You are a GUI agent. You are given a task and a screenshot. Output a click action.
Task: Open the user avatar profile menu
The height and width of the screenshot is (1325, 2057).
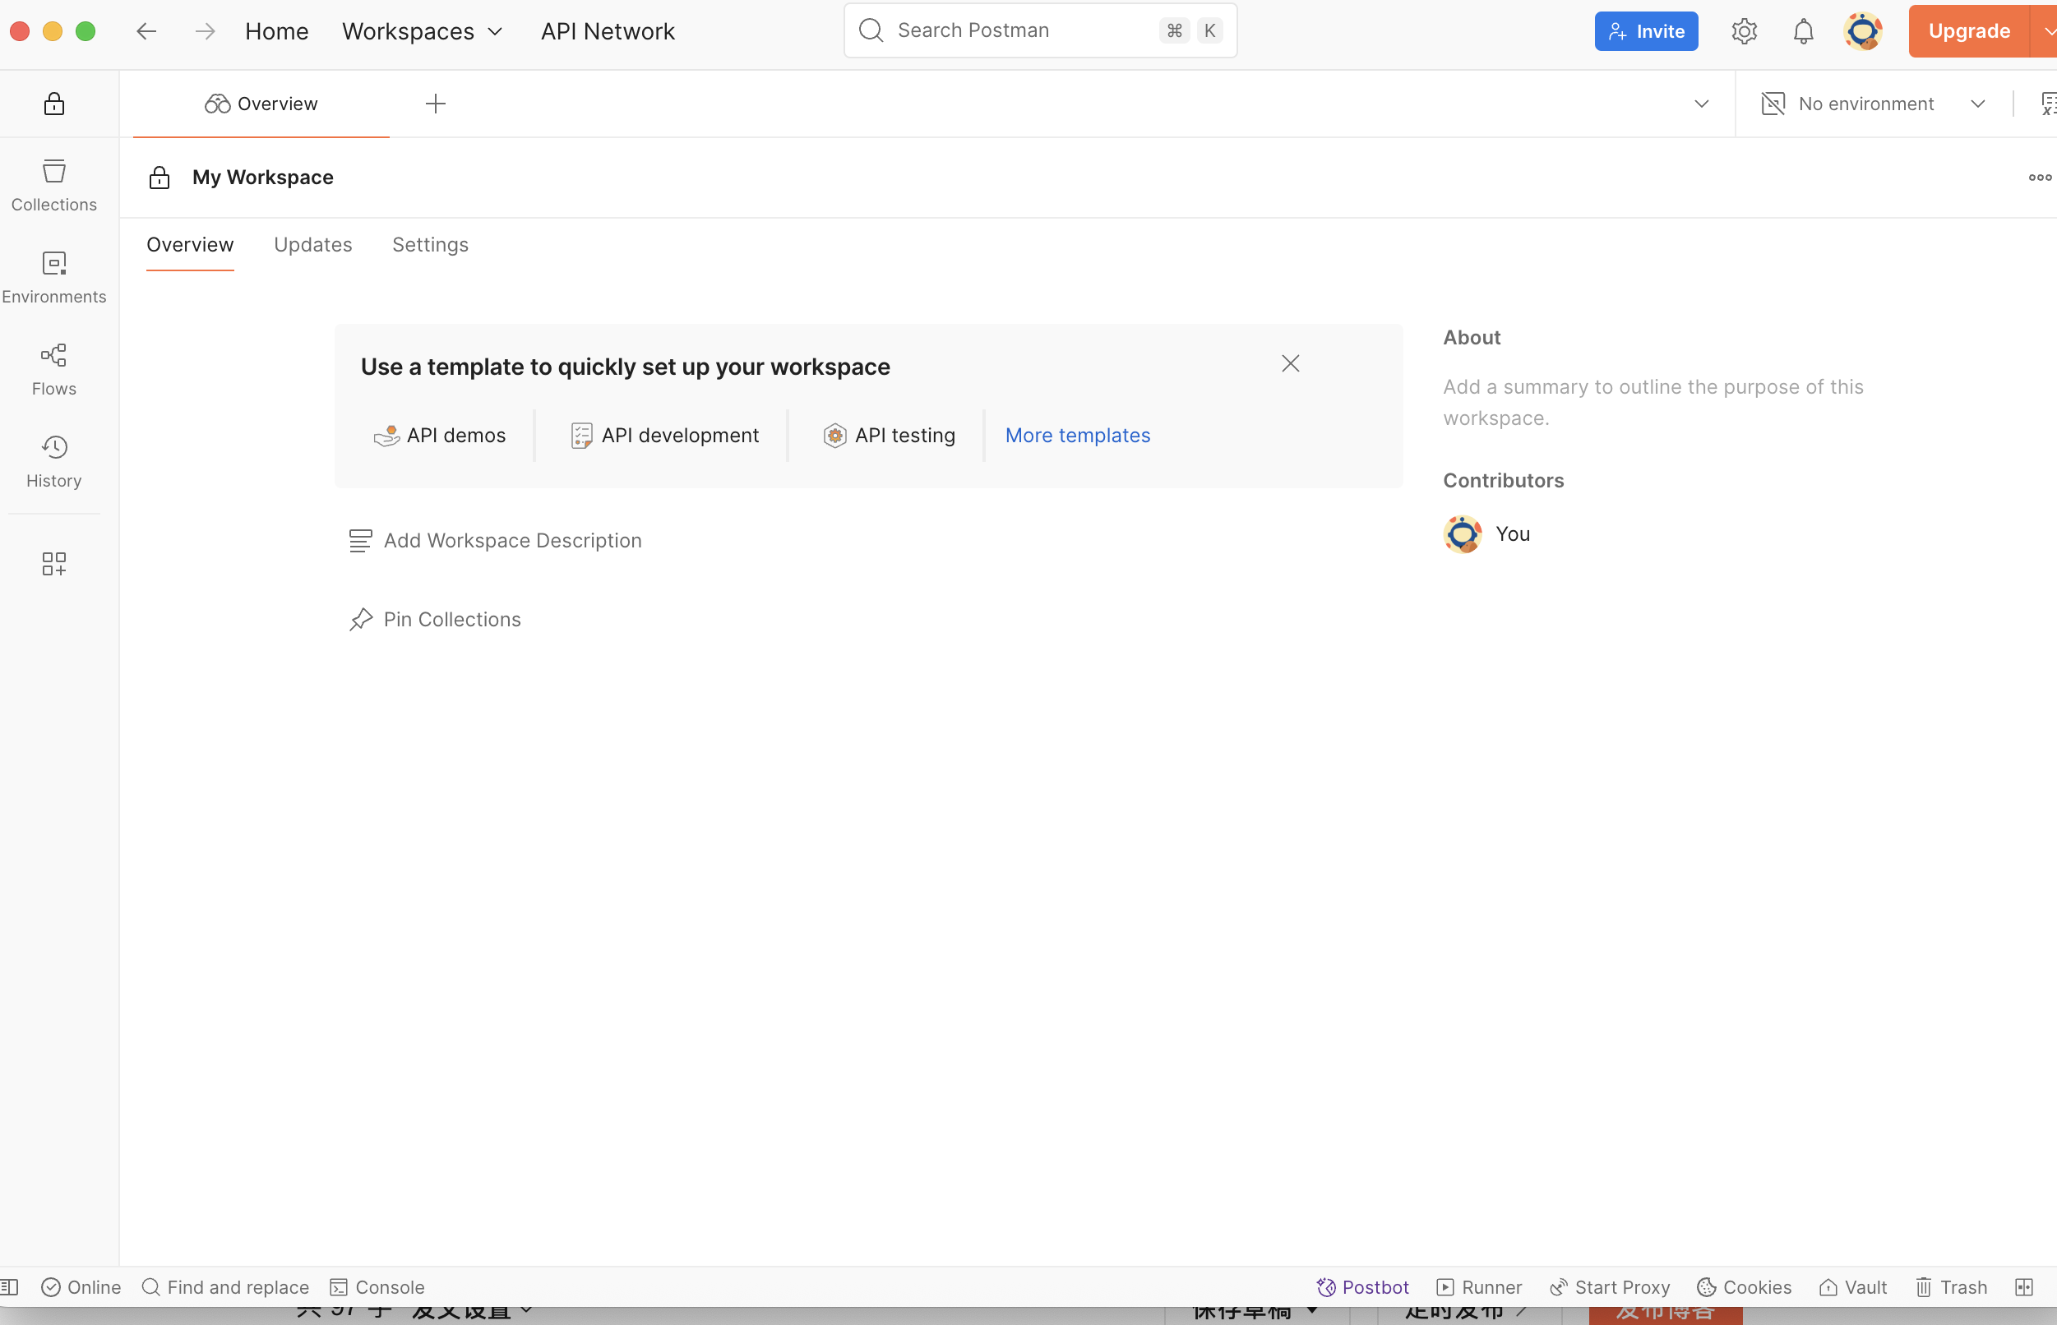tap(1863, 31)
